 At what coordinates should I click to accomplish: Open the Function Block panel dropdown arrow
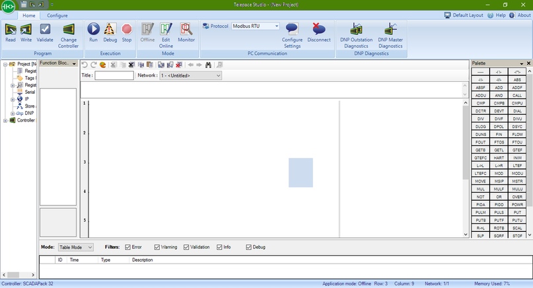[x=74, y=63]
